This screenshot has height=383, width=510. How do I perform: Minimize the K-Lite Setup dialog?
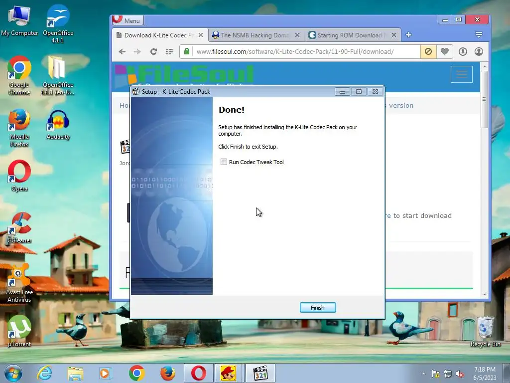(342, 92)
